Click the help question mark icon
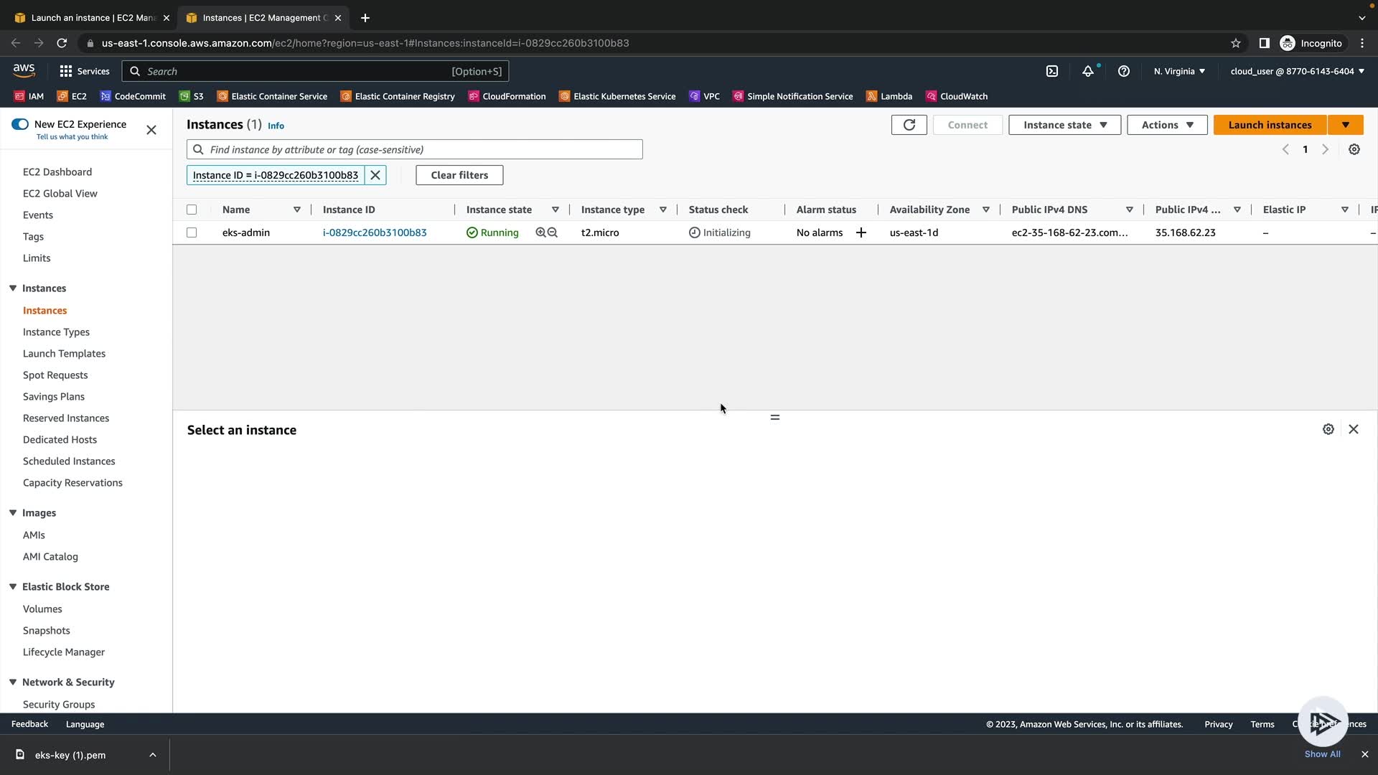This screenshot has height=775, width=1378. click(x=1124, y=71)
